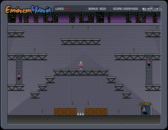
Task: Collect the gold bar in top-right corner
Action: click(157, 27)
